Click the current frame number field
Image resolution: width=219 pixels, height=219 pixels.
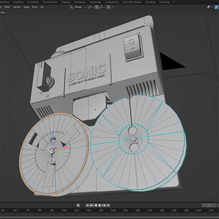[209, 205]
